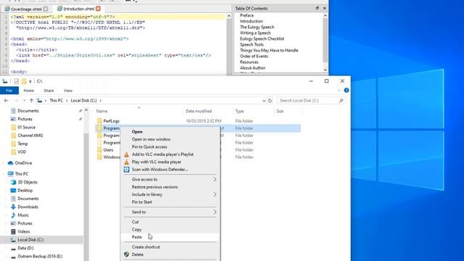464x261 pixels.
Task: Open Pictures in Quick access
Action: click(x=25, y=119)
